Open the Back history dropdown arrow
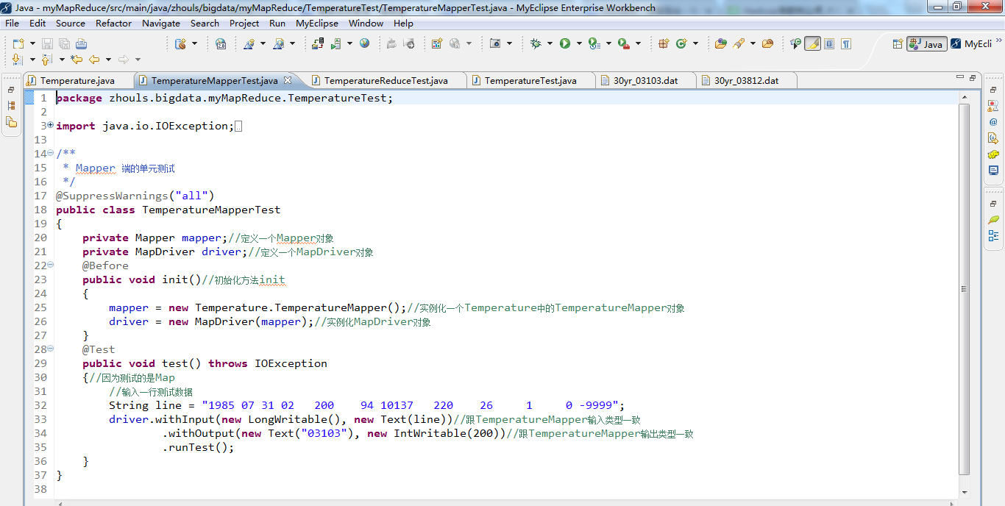1005x506 pixels. (108, 60)
